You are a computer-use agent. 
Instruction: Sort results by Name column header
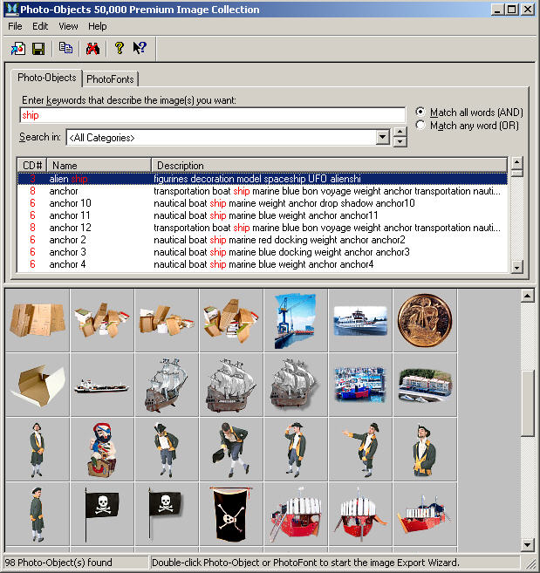[99, 166]
